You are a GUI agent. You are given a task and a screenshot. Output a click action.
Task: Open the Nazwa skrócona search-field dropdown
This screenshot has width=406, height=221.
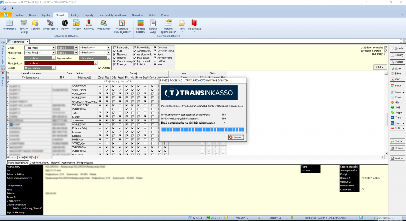(x=53, y=68)
